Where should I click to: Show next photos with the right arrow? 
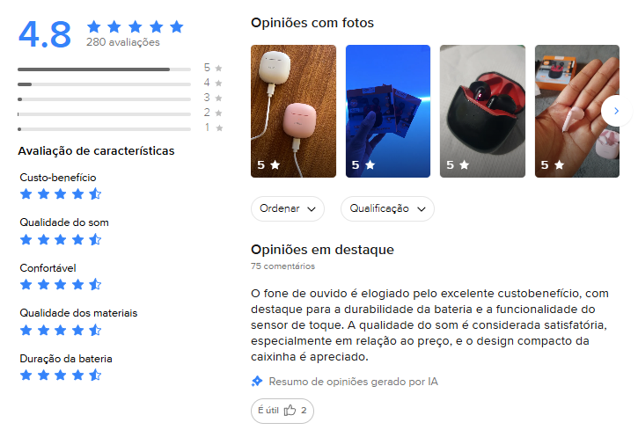click(616, 111)
